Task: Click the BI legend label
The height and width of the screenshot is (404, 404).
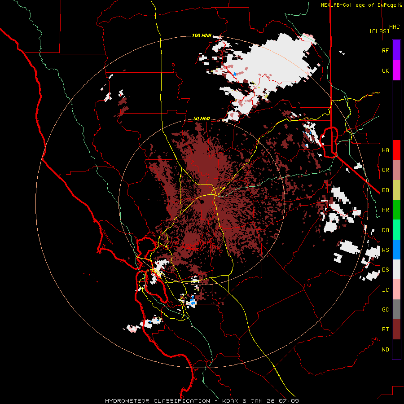Action: pyautogui.click(x=385, y=329)
